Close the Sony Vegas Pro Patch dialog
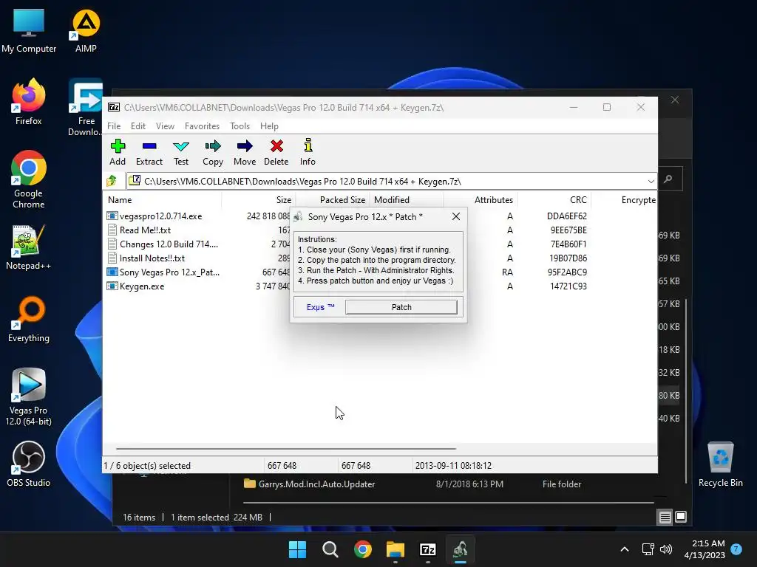Viewport: 757px width, 567px height. (x=455, y=216)
